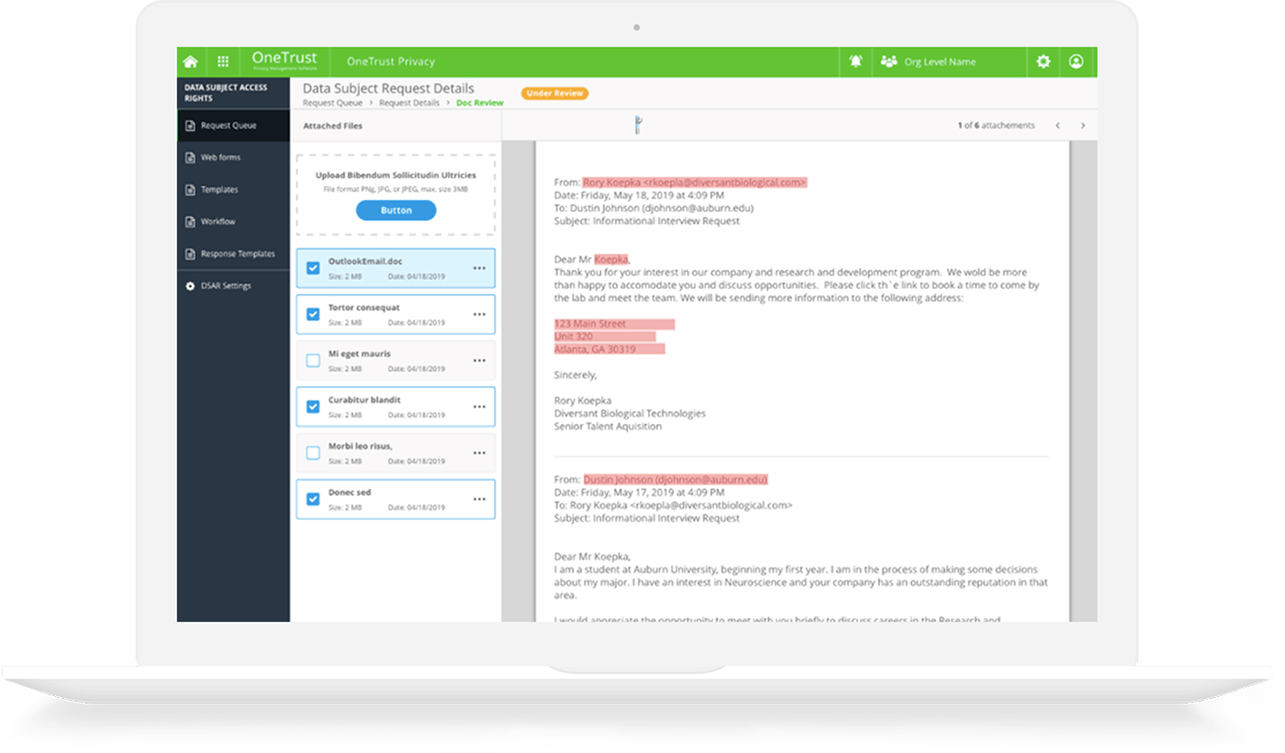Go to the home icon
This screenshot has height=753, width=1285.
coord(190,62)
